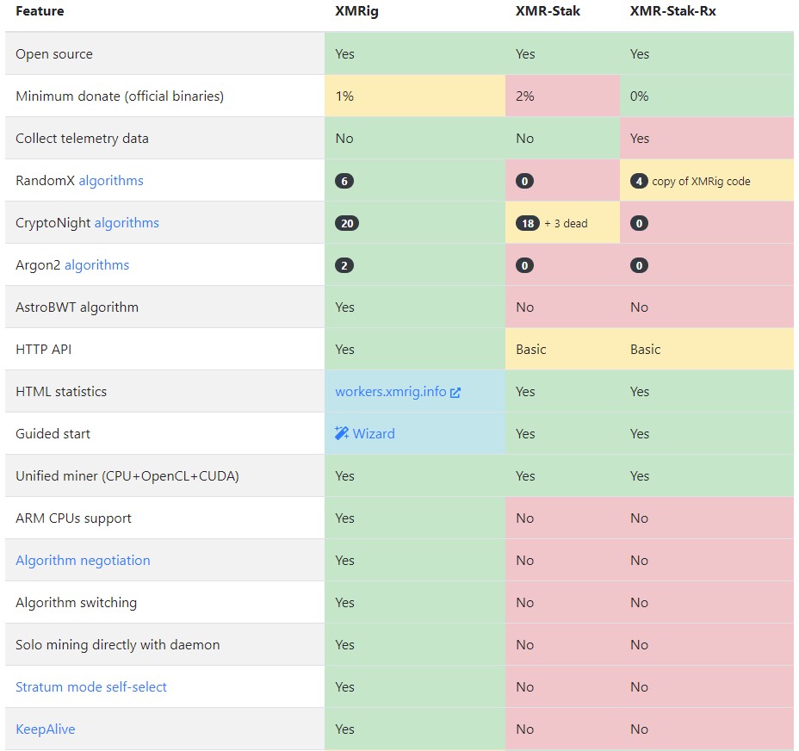Select the Open source row label
Screen dimensions: 799x751
tap(54, 54)
